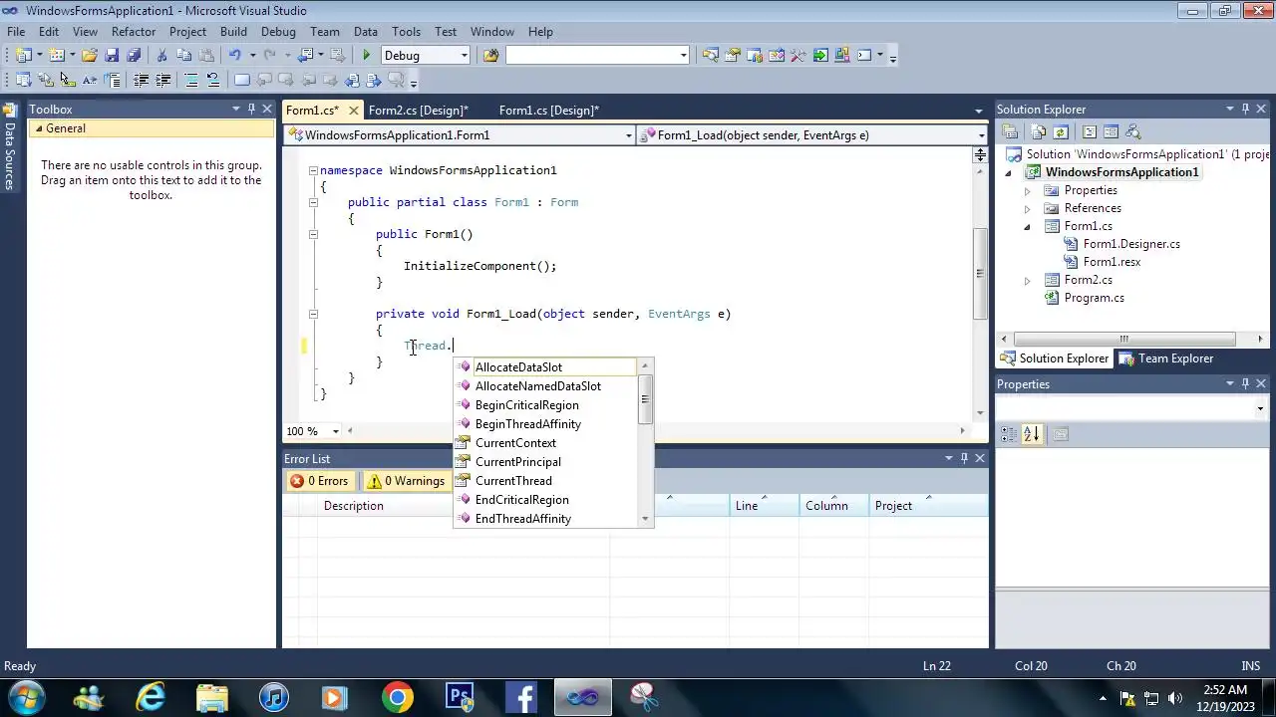Toggle the 0 Errors filter button
The width and height of the screenshot is (1276, 717).
pos(319,481)
